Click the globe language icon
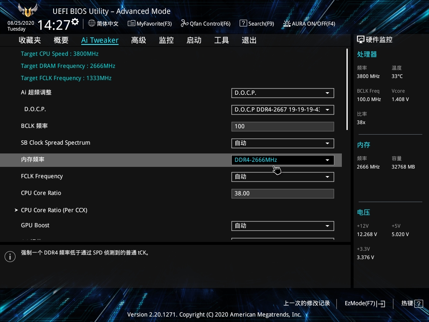This screenshot has width=429, height=322. [92, 23]
